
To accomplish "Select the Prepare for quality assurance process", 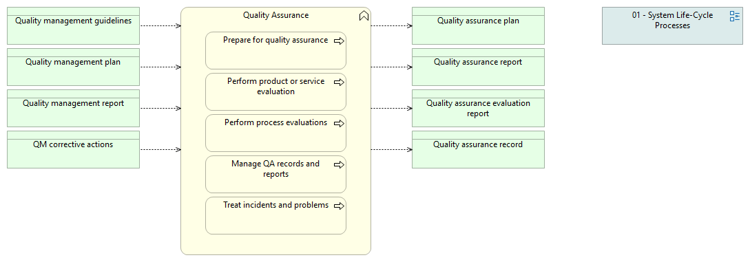I will (276, 51).
